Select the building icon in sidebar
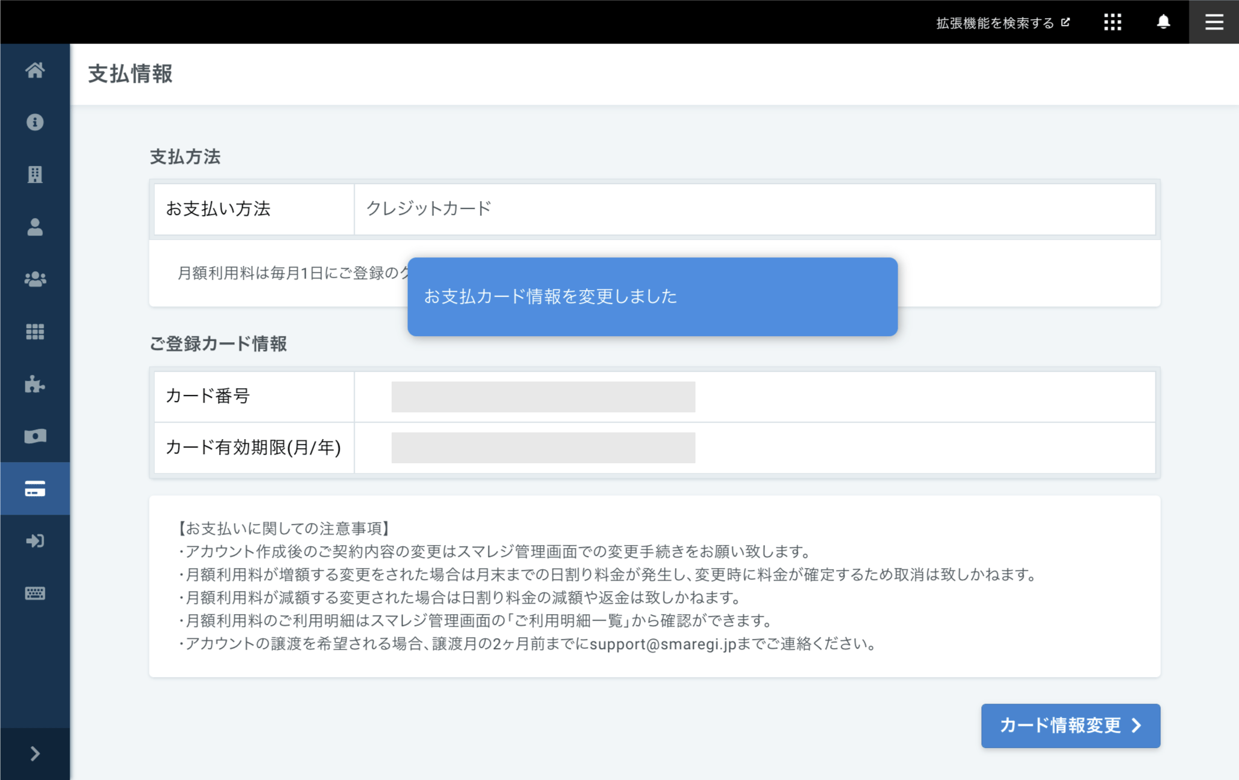Image resolution: width=1239 pixels, height=780 pixels. pos(35,174)
